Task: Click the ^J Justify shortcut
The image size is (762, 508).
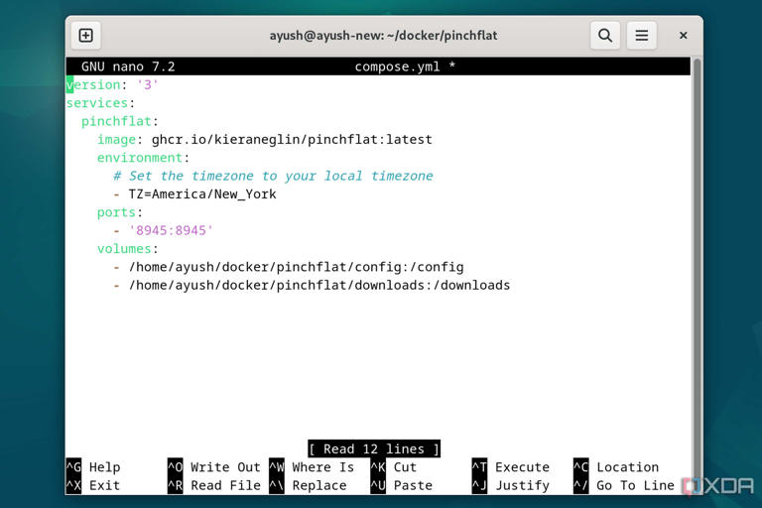Action: [511, 485]
